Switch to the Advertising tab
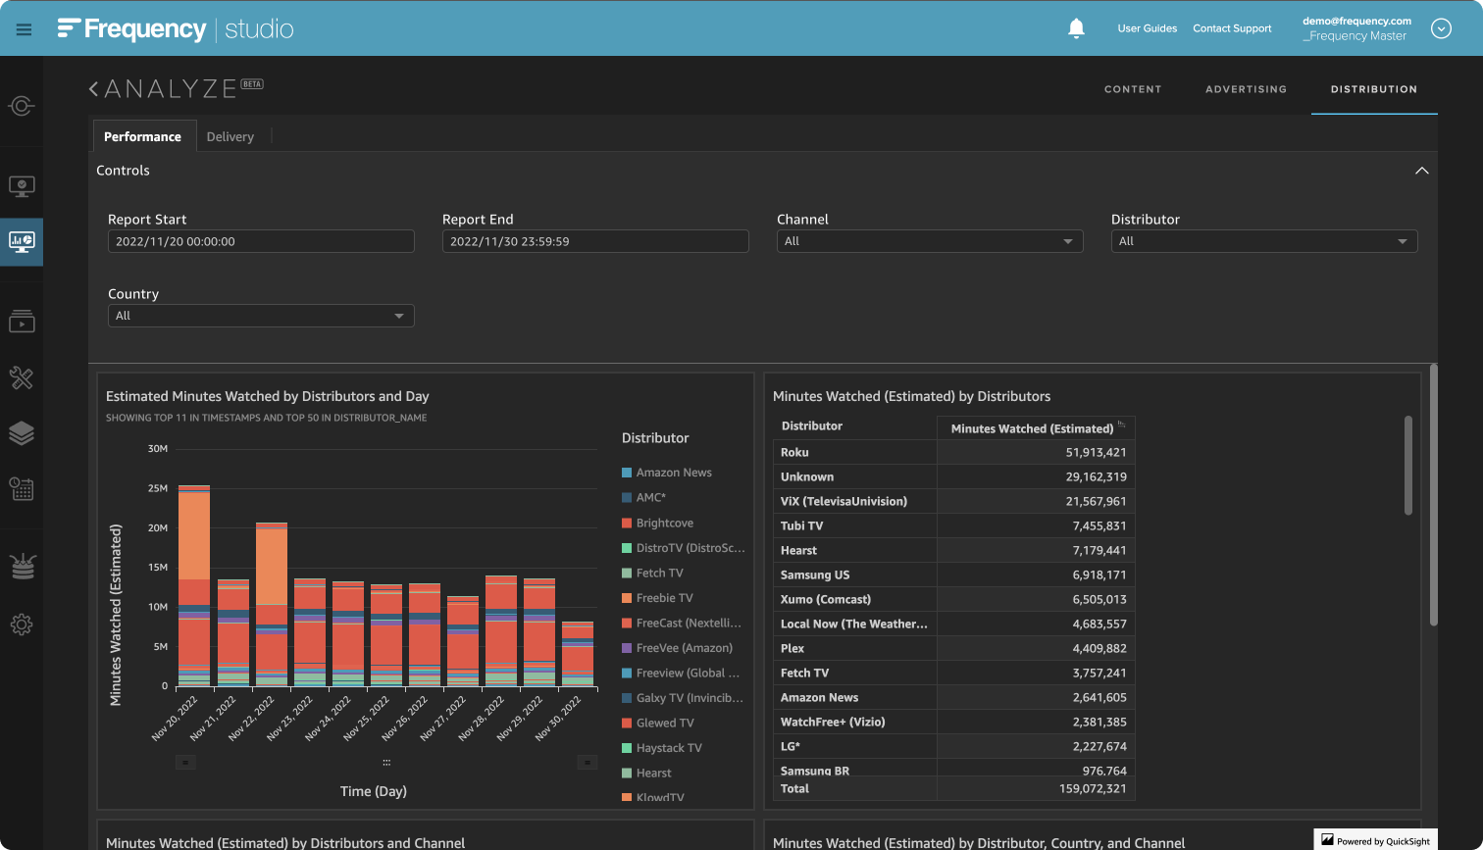Image resolution: width=1483 pixels, height=850 pixels. point(1246,89)
